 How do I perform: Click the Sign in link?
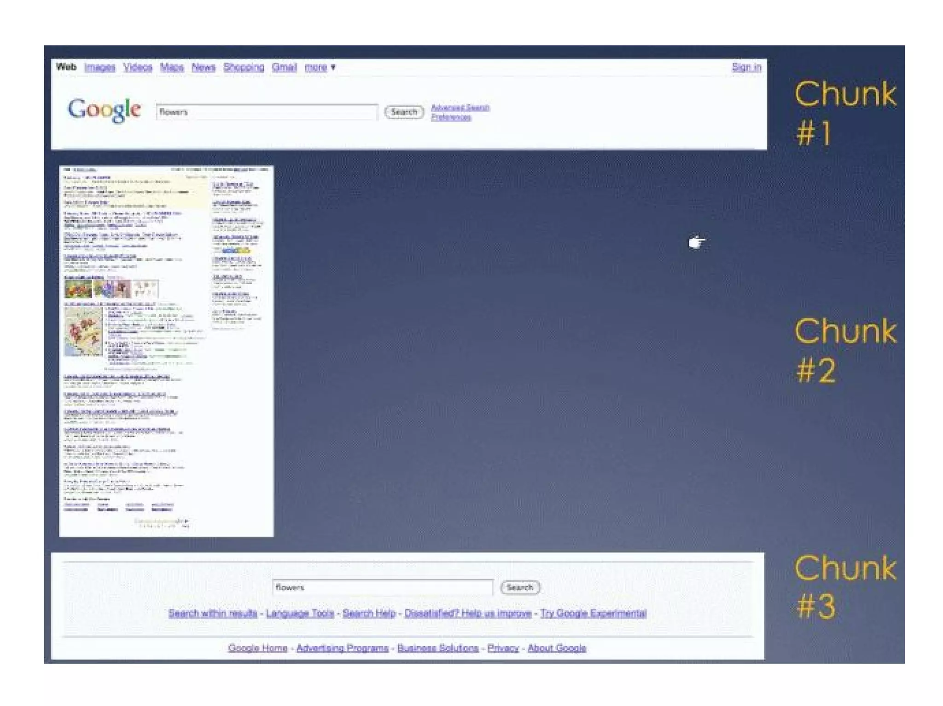click(746, 67)
